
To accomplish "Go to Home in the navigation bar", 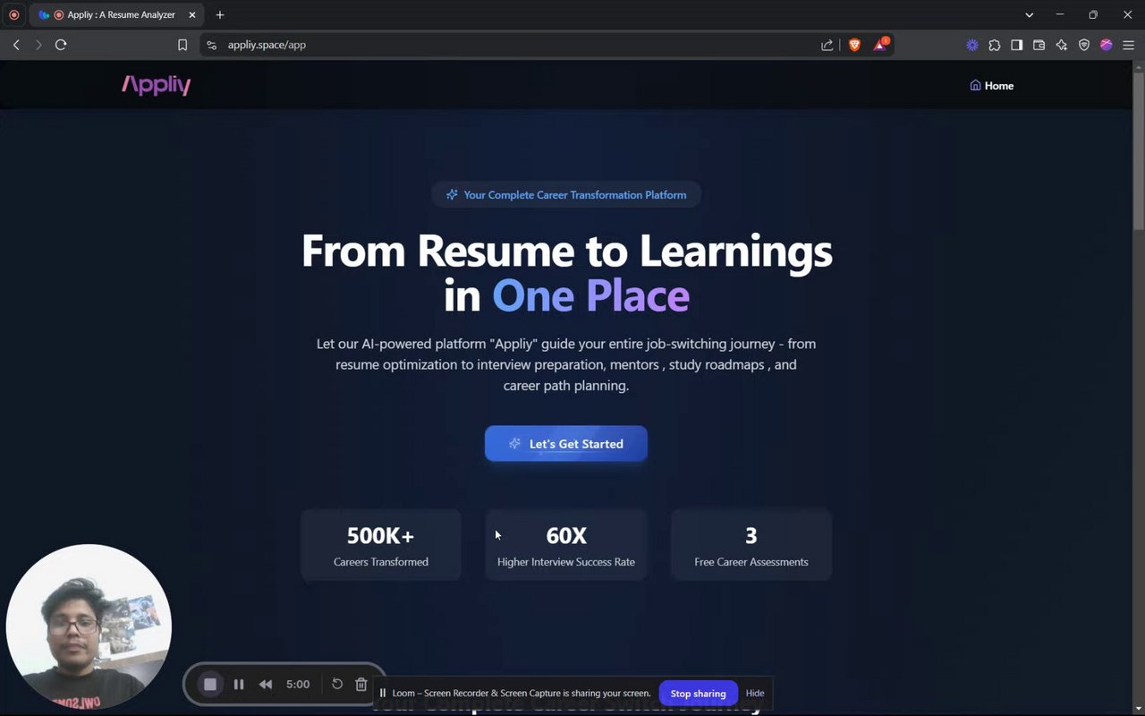I will pyautogui.click(x=991, y=86).
